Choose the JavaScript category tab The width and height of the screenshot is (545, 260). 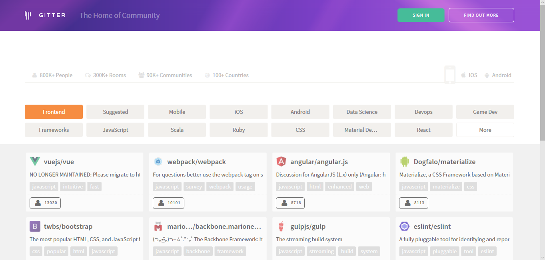click(x=115, y=130)
